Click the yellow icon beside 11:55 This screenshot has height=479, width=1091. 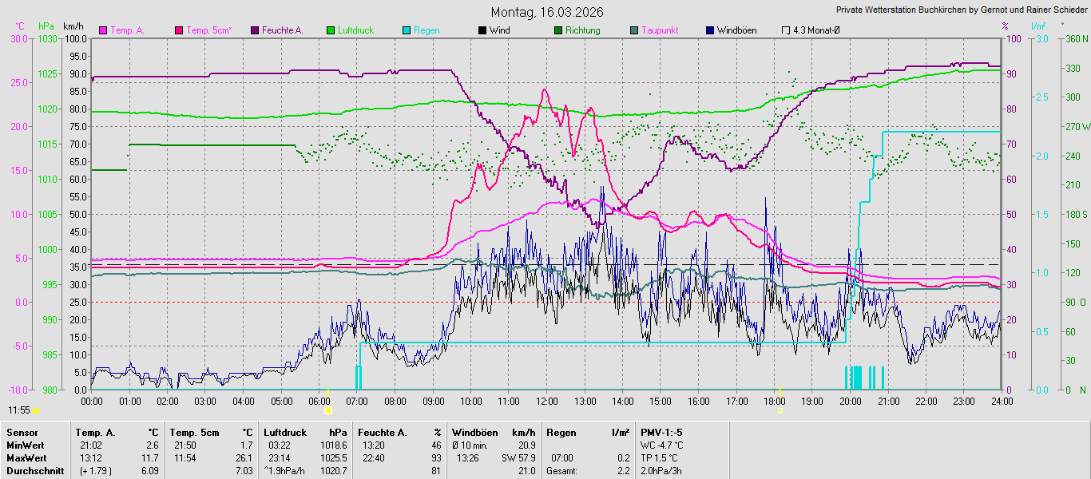[x=35, y=410]
